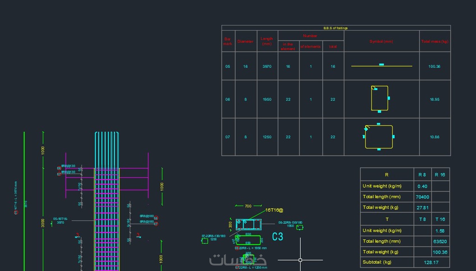Select the "Diameter" column header
This screenshot has width=476, height=271.
click(x=245, y=41)
